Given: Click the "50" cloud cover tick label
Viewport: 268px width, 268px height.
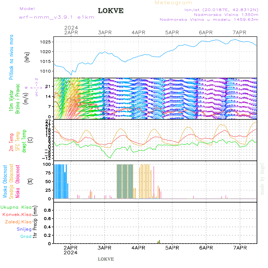Looking at the screenshot, I should [x=48, y=182].
